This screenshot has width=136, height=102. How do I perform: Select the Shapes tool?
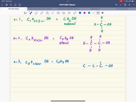(47, 13)
